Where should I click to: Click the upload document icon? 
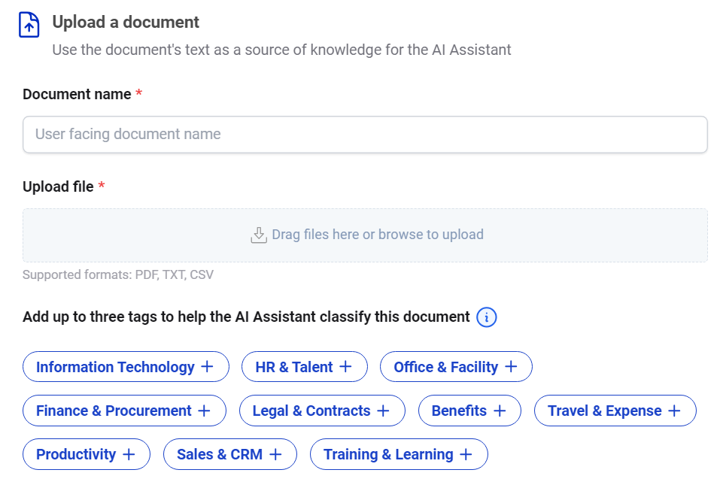(x=29, y=25)
